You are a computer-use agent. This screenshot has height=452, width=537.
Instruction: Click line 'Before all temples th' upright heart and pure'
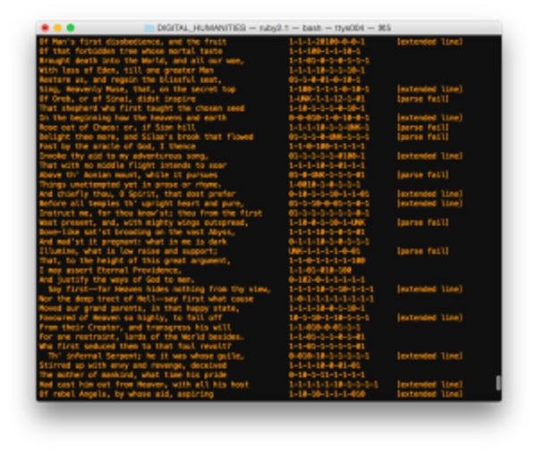(x=141, y=204)
